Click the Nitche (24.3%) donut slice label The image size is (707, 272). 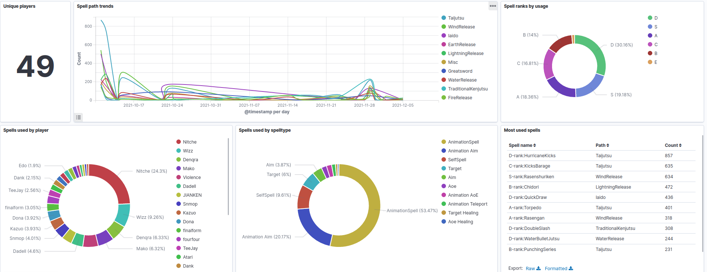pos(152,171)
